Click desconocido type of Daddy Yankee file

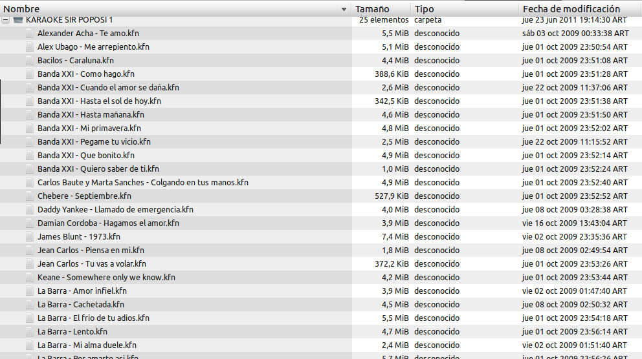[x=437, y=209]
